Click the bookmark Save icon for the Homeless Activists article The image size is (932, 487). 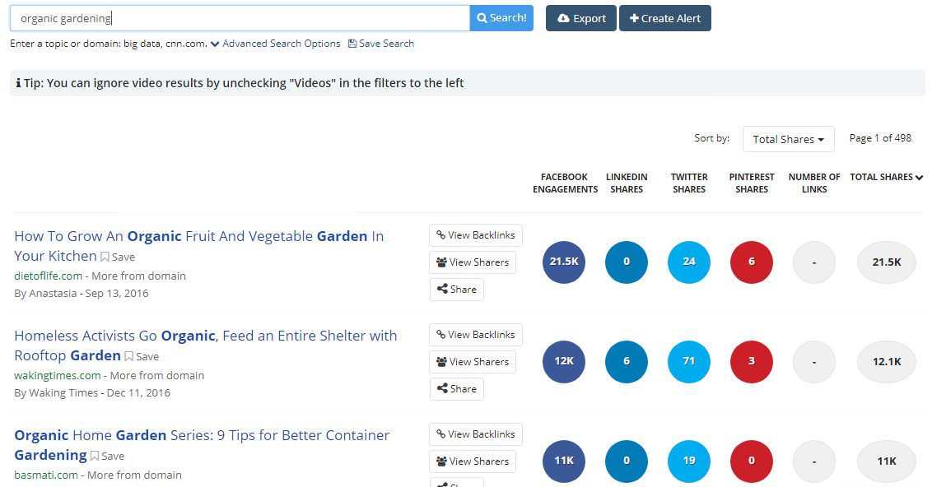[129, 356]
